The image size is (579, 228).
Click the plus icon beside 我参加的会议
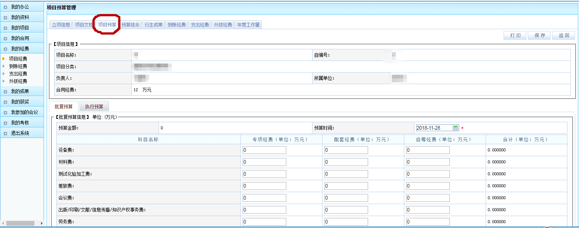coord(5,113)
